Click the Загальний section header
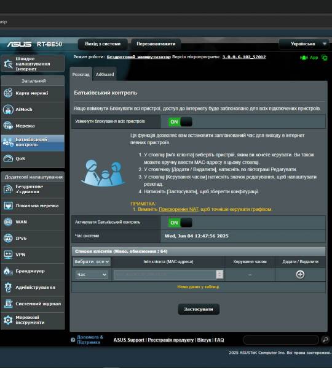The image size is (332, 368). tap(34, 81)
